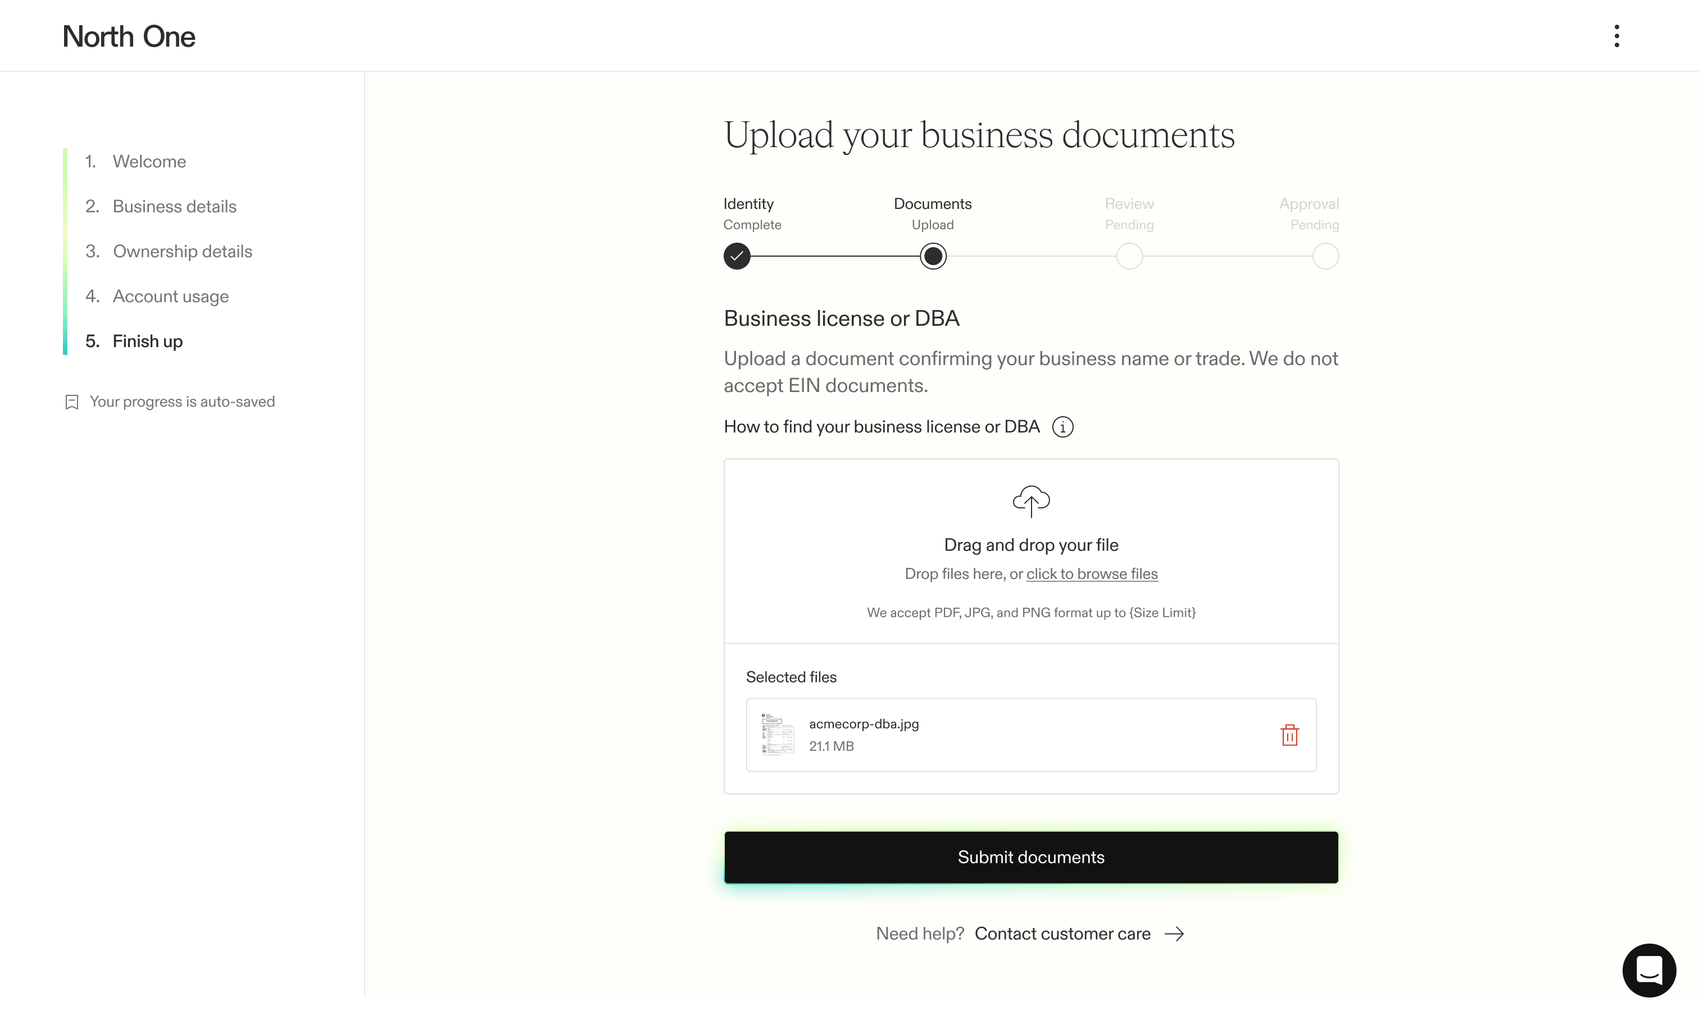1699x1020 pixels.
Task: Open step 3 Ownership details
Action: point(169,251)
